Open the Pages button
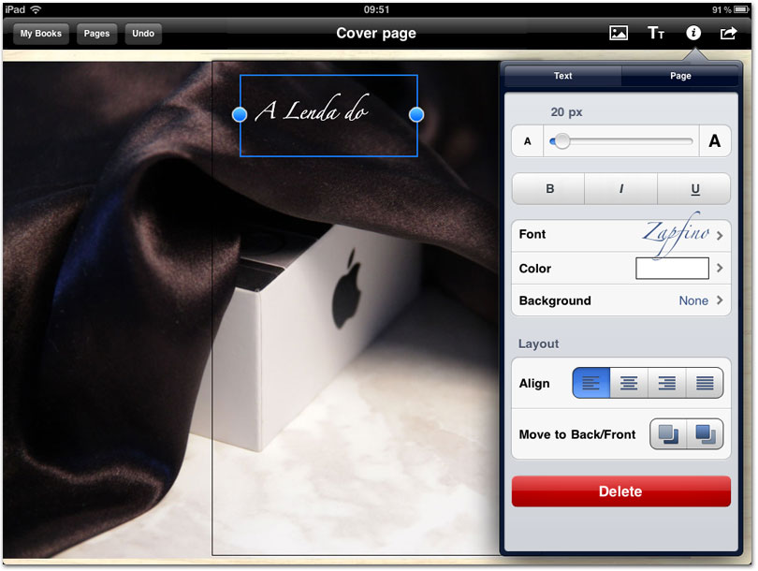This screenshot has width=758, height=571. click(96, 34)
